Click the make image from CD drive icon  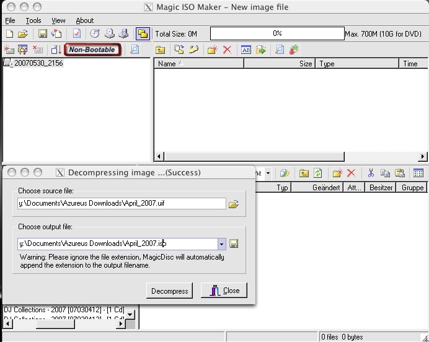pyautogui.click(x=110, y=33)
